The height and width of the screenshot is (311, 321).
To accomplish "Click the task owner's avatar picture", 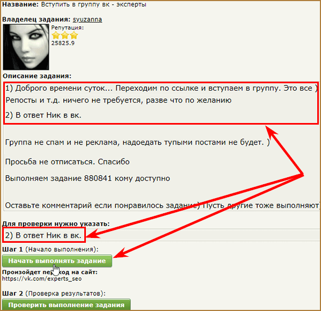I will [26, 47].
